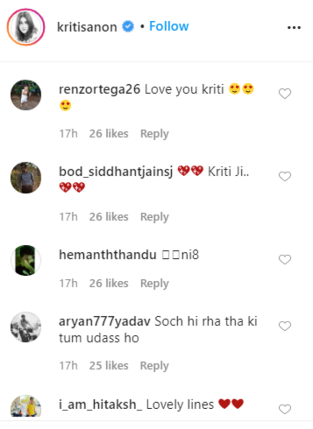Screen dimensions: 313x429
Task: Like aryan777yadav's comment via heart icon
Action: [285, 326]
